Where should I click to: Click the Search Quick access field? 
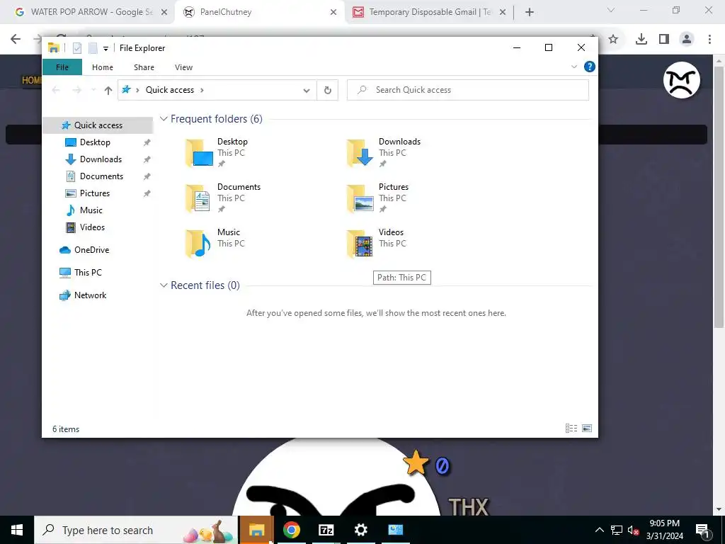[x=467, y=90]
